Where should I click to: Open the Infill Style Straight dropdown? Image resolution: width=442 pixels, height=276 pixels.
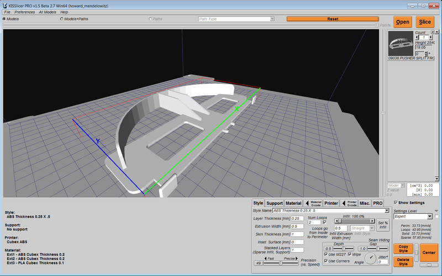point(362,228)
